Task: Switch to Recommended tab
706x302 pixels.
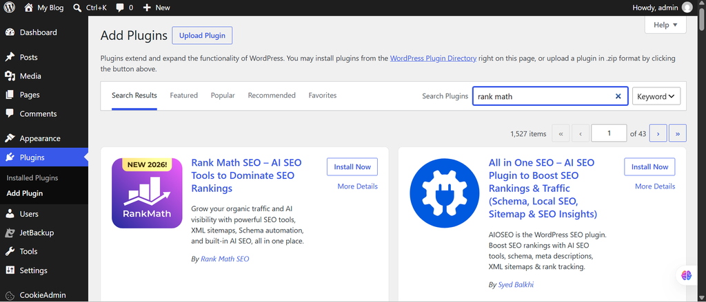Action: [272, 95]
